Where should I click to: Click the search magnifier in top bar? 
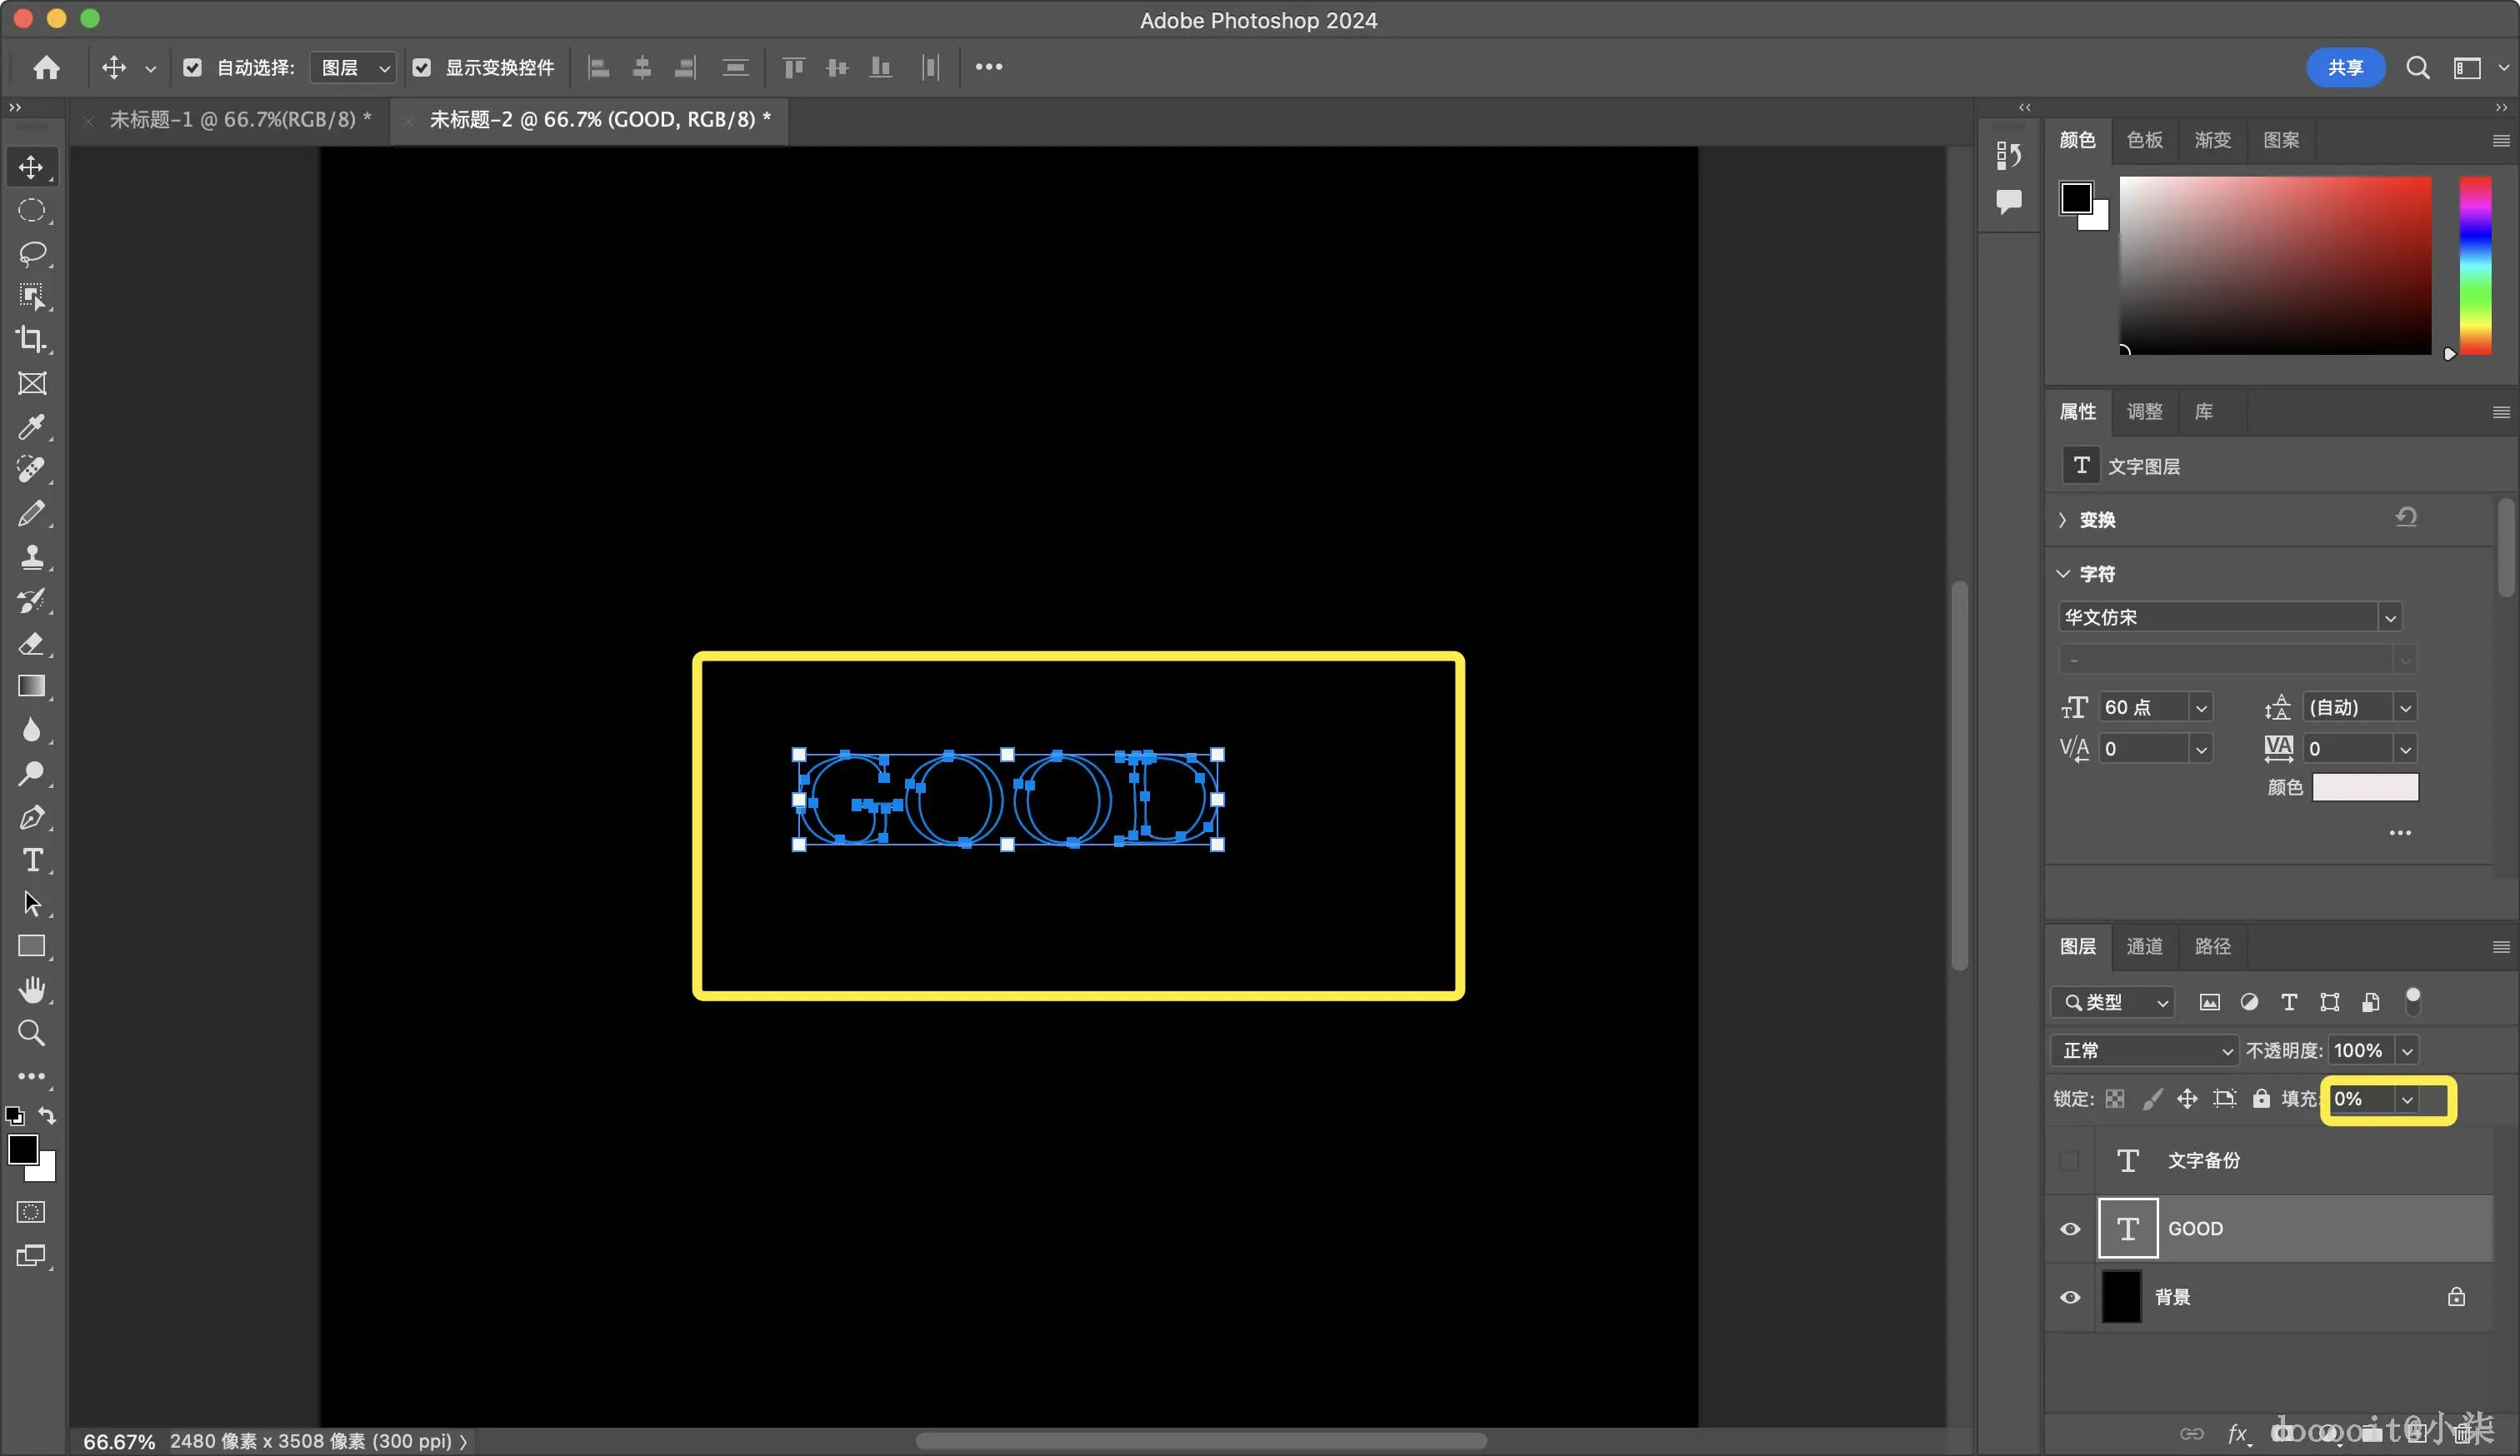(2417, 67)
